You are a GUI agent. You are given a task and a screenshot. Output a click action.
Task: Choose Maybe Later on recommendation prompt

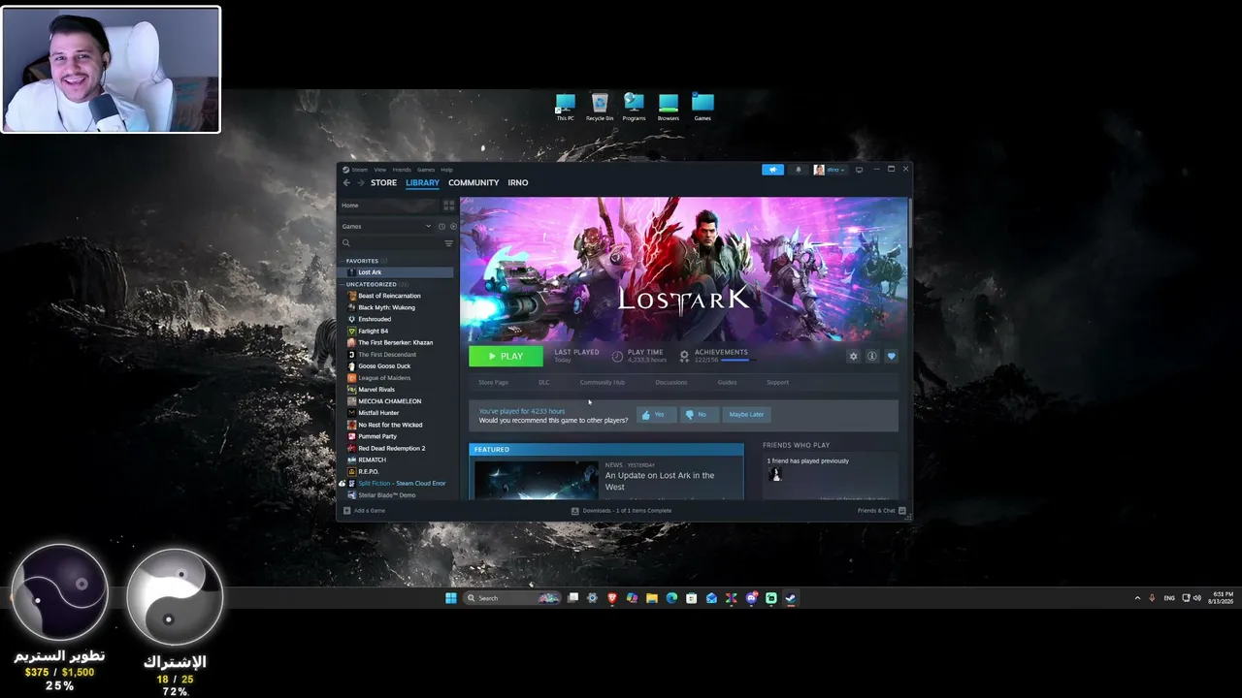pyautogui.click(x=746, y=414)
